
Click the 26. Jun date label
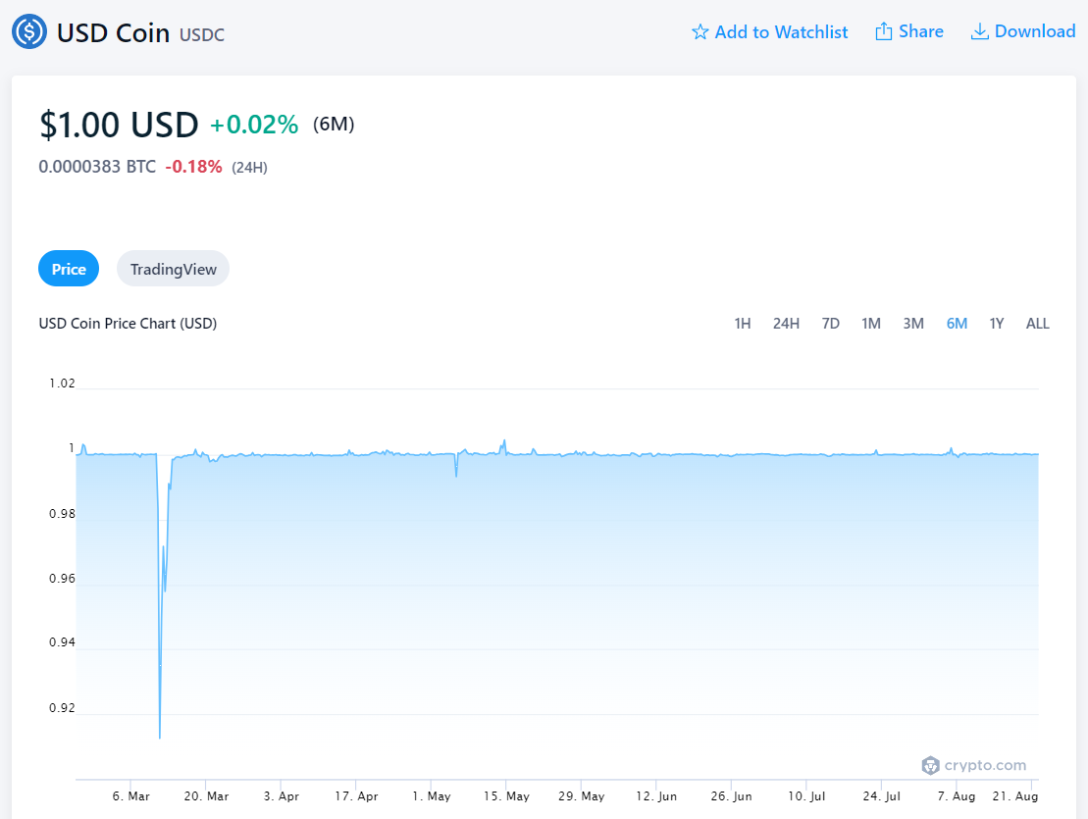[731, 796]
